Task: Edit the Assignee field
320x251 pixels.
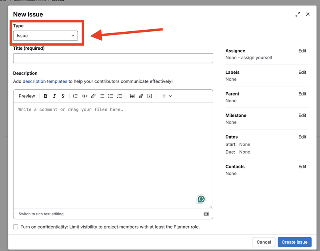Action: point(302,51)
